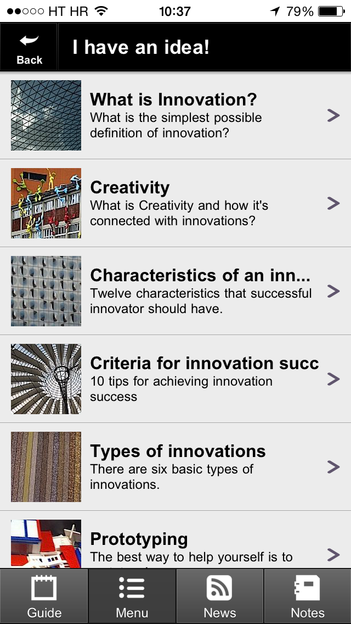Tap the Prototyping model thumbnail
Image resolution: width=351 pixels, height=624 pixels.
[x=46, y=544]
